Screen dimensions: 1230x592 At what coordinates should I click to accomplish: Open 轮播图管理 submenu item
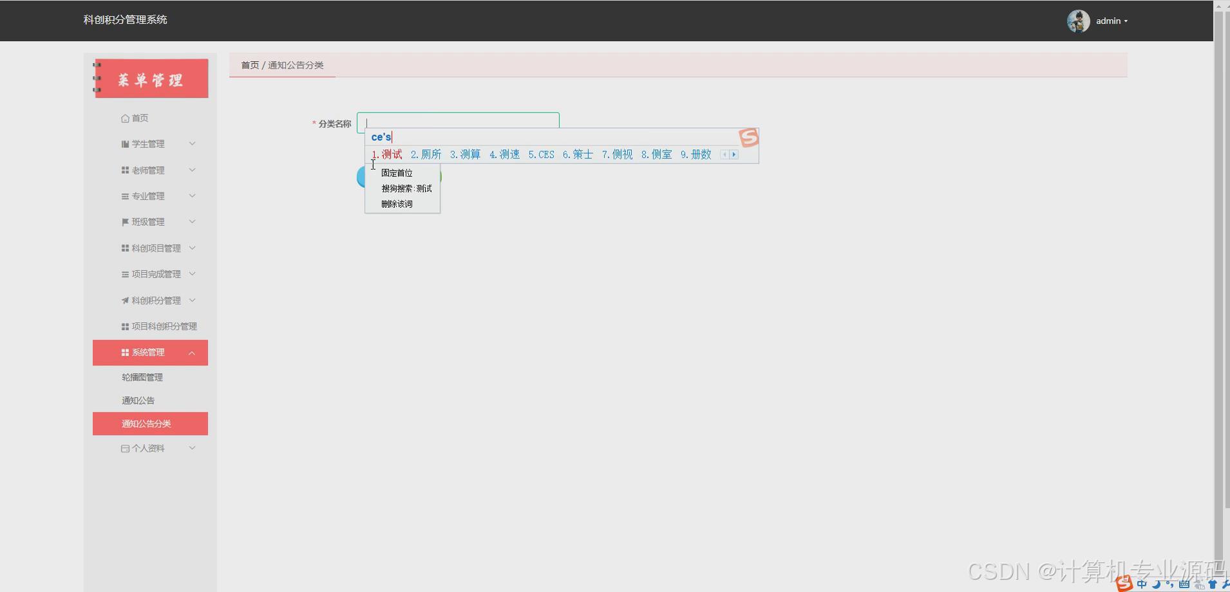click(x=142, y=378)
